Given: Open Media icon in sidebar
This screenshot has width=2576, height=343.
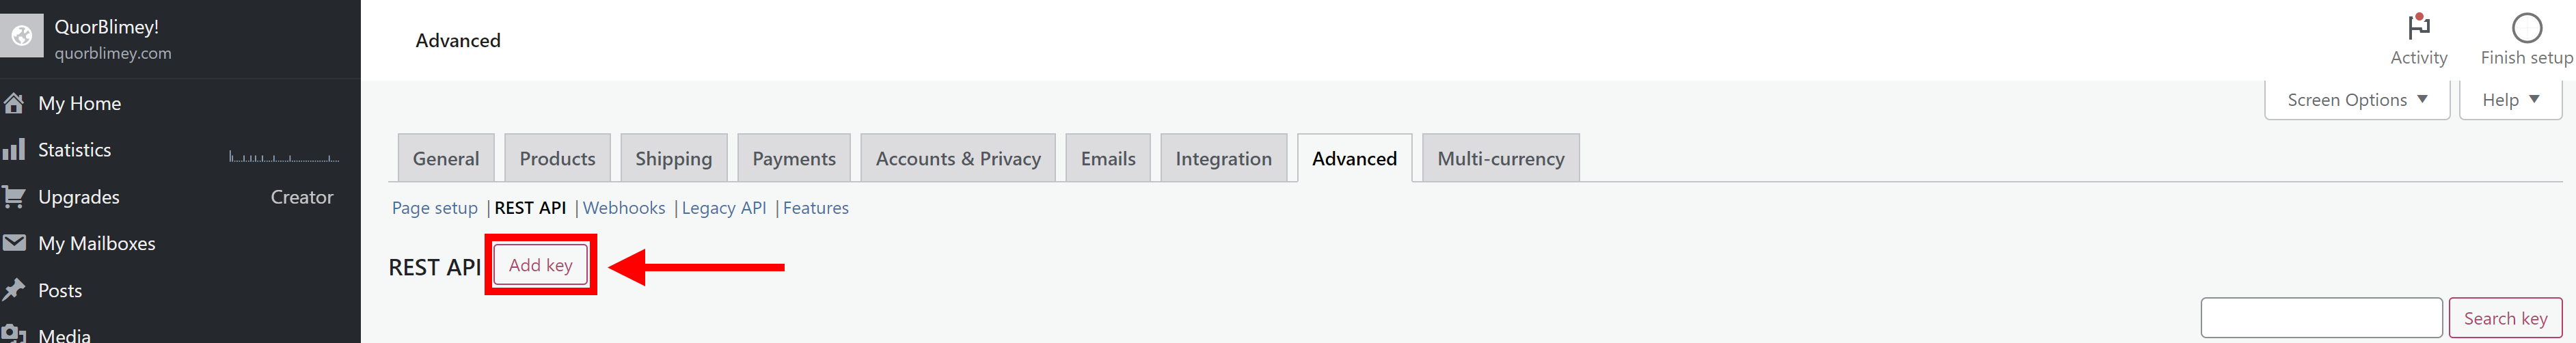Looking at the screenshot, I should point(14,334).
